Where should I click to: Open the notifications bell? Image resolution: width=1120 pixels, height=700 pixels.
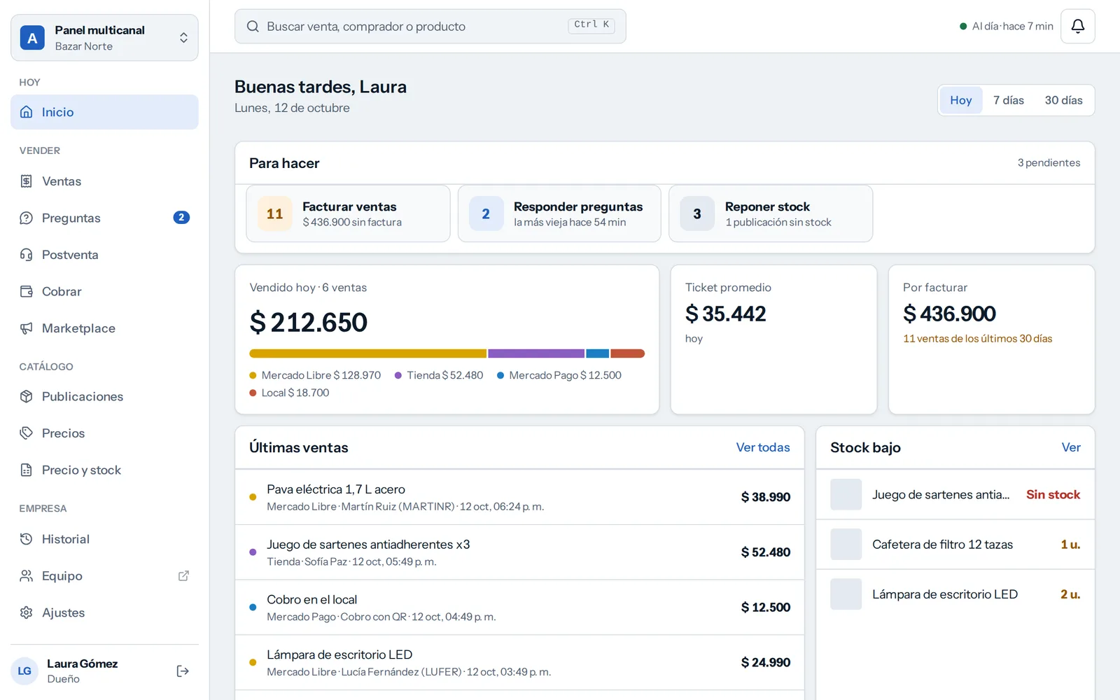click(x=1077, y=27)
